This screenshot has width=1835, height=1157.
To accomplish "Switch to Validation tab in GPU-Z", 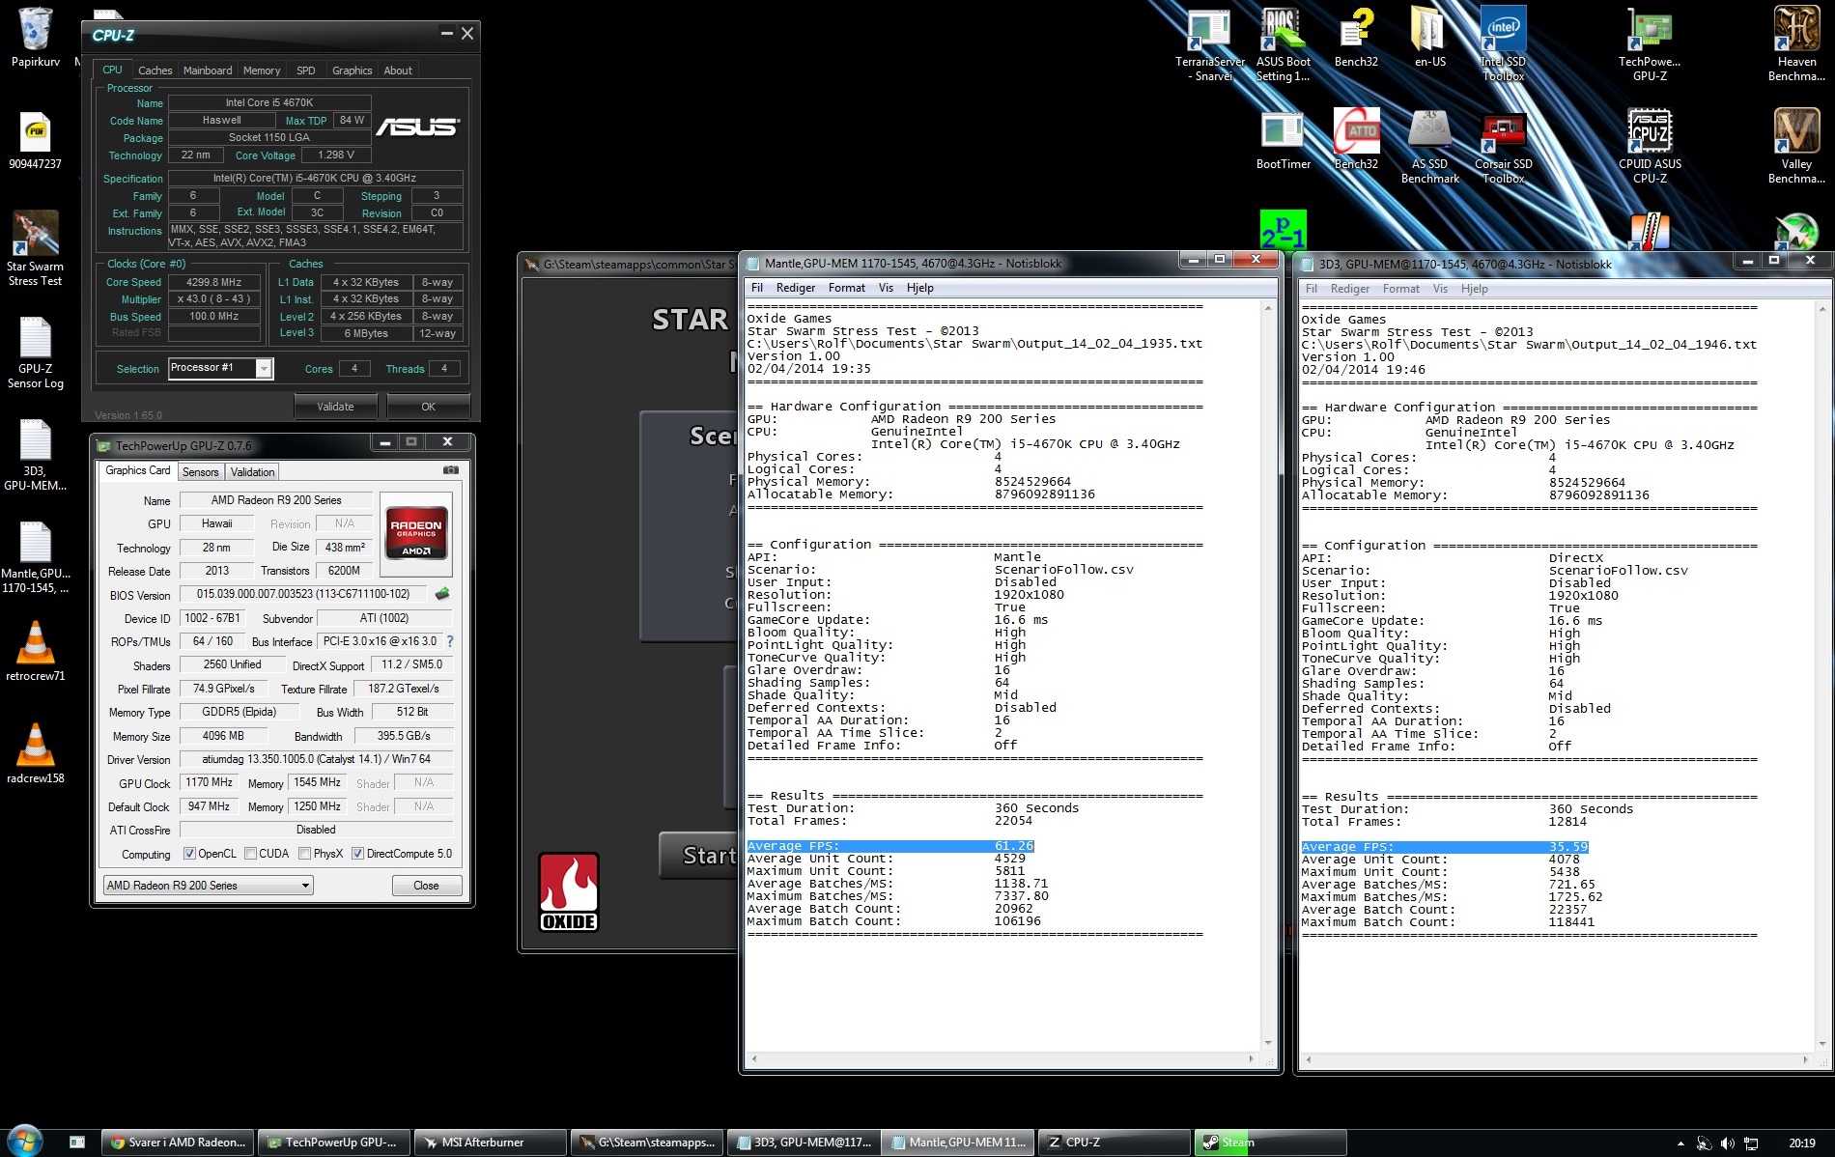I will [x=253, y=472].
